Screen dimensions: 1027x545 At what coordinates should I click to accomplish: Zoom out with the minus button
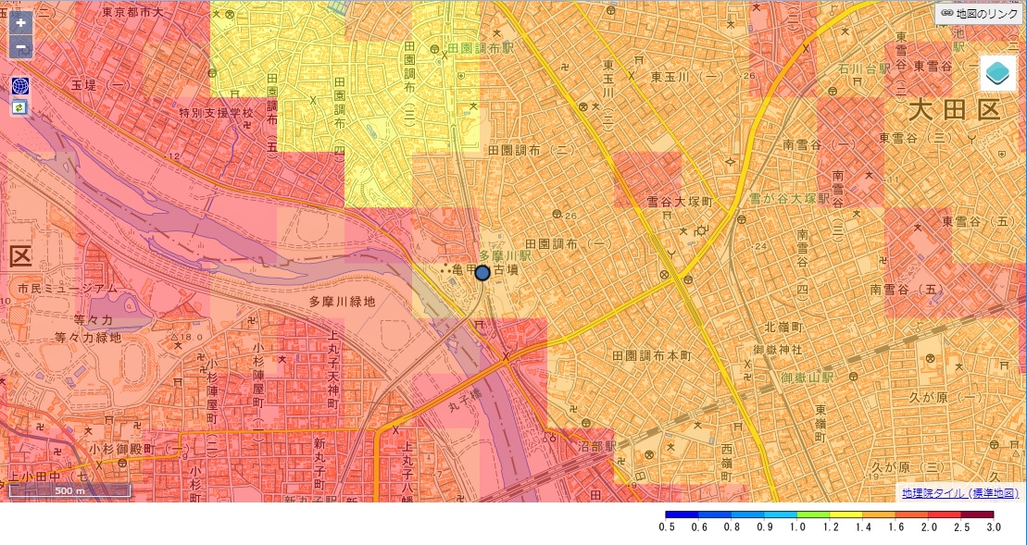point(20,47)
